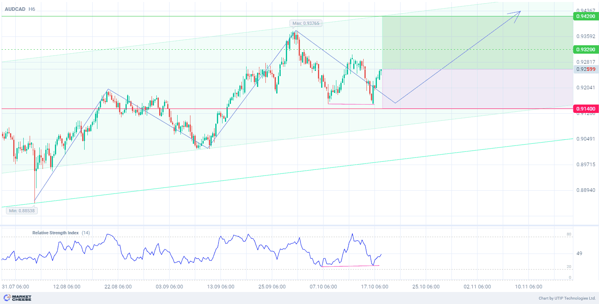Click the Max: 0.93765 price marker
The width and height of the screenshot is (599, 304).
click(306, 23)
